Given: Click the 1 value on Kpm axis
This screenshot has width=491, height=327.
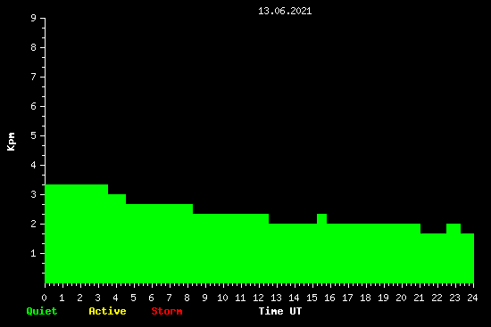Looking at the screenshot, I should click(34, 254).
